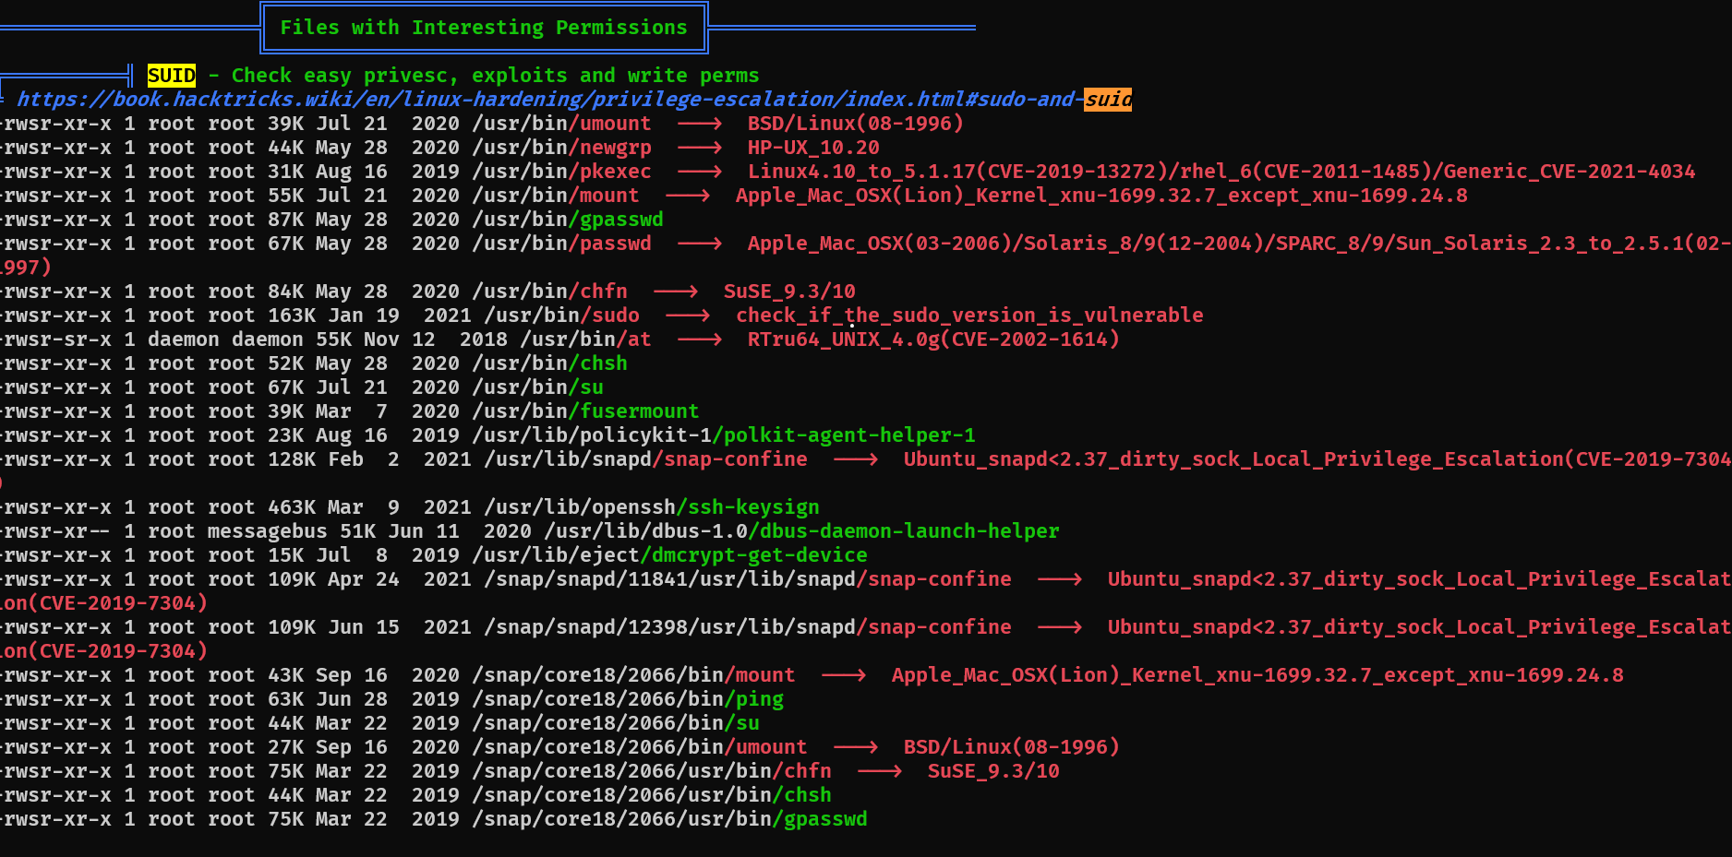Click the yellow highlighted SUID label
The image size is (1732, 857).
(x=171, y=76)
